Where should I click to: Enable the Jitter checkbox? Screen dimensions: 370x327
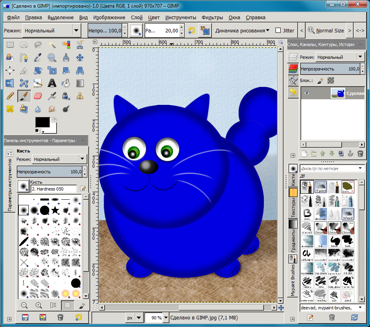point(278,30)
